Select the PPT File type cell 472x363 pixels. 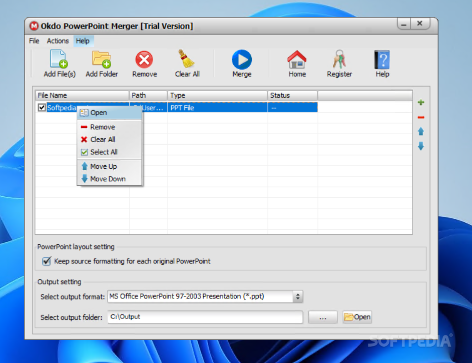pos(217,108)
